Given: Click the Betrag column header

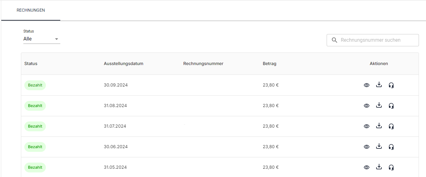Looking at the screenshot, I should click(269, 64).
